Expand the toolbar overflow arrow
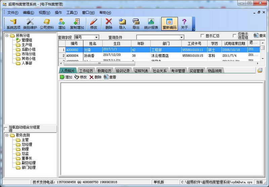The width and height of the screenshot is (269, 187). point(194,29)
